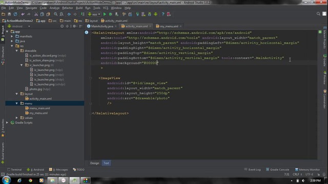The width and height of the screenshot is (328, 184).
Task: Click Sync Project with Gradle Files icon
Action: [x=137, y=14]
